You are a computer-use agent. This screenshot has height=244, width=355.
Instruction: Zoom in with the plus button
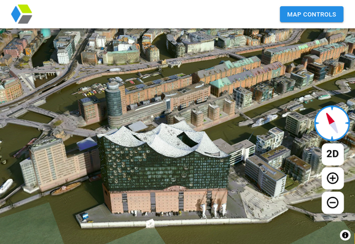tap(333, 178)
